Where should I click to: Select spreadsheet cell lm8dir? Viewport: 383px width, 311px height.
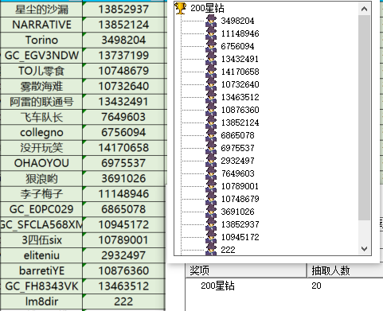41,301
